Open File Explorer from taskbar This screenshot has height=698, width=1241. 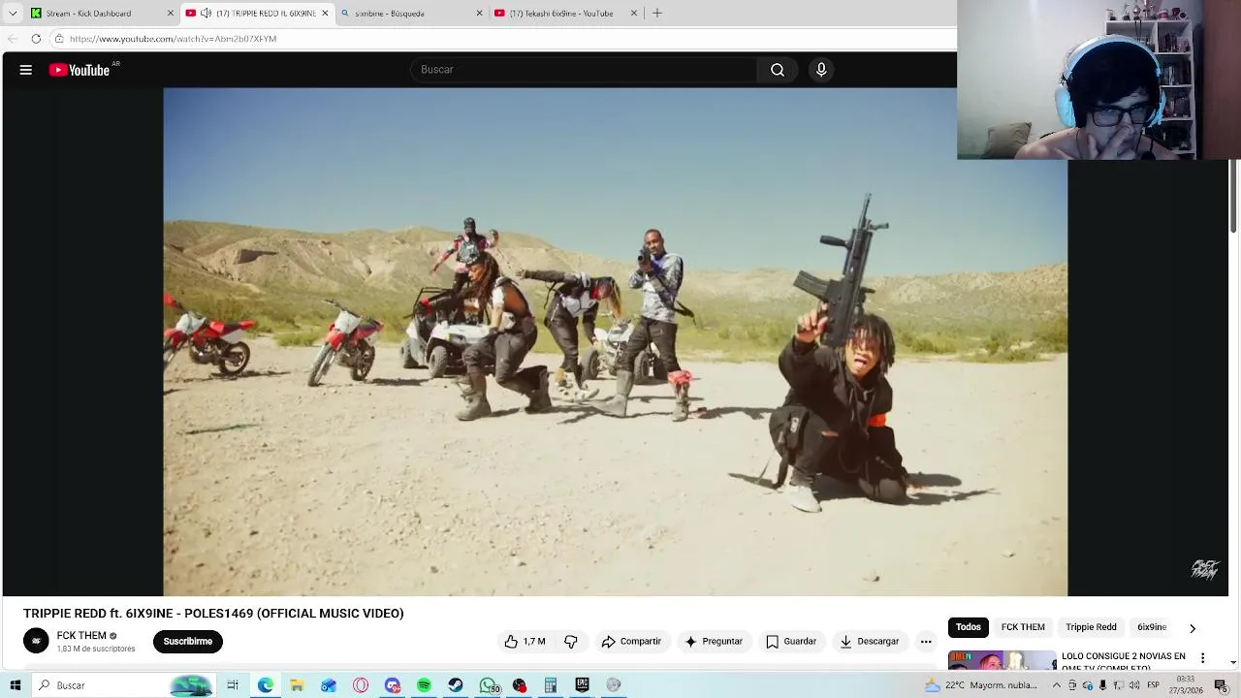point(297,685)
